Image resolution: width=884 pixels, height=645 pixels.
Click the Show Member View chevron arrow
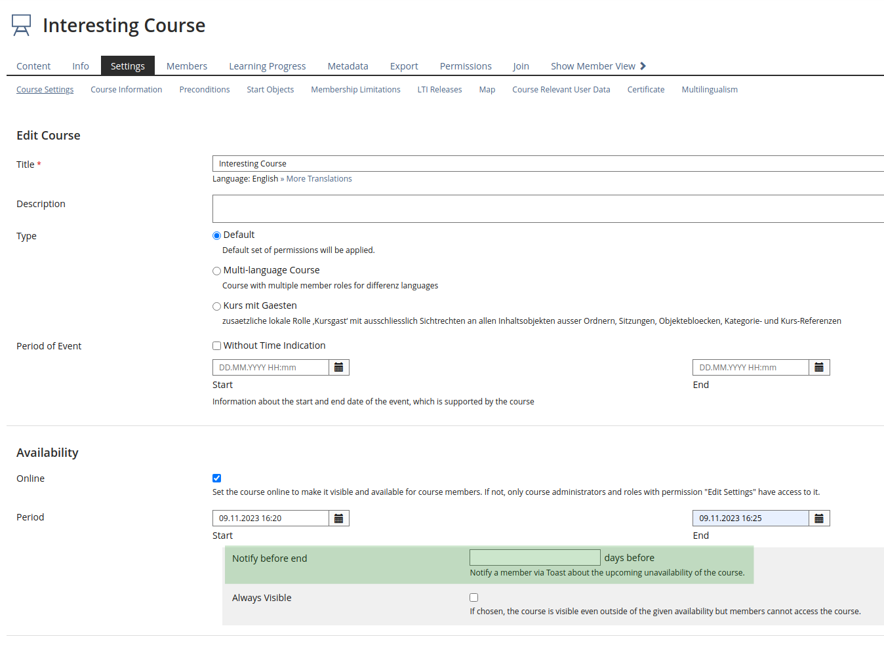coord(643,66)
